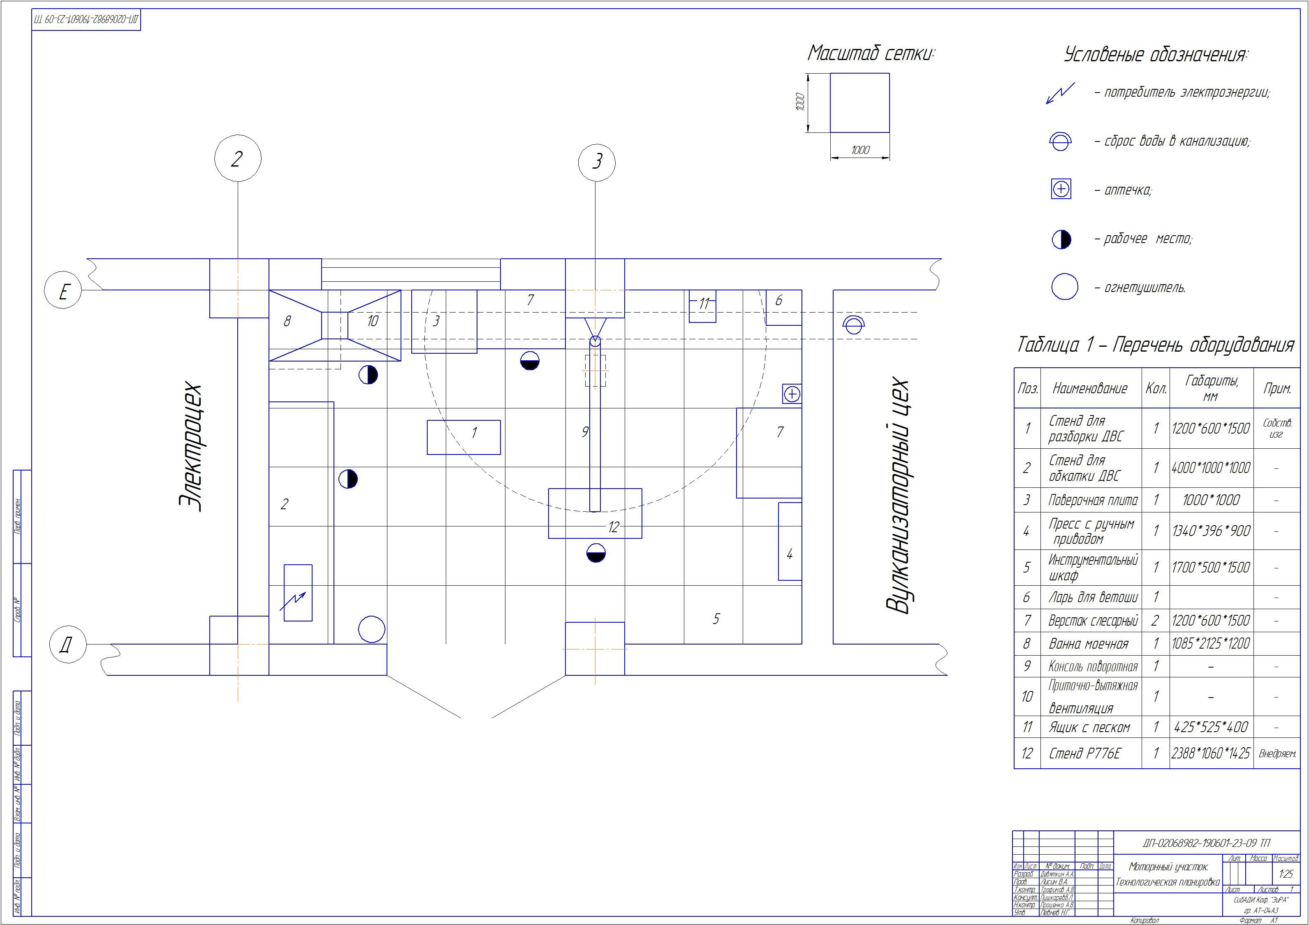Click the electricity consumer arrow symbol in legend
Image resolution: width=1309 pixels, height=925 pixels.
pyautogui.click(x=1060, y=93)
